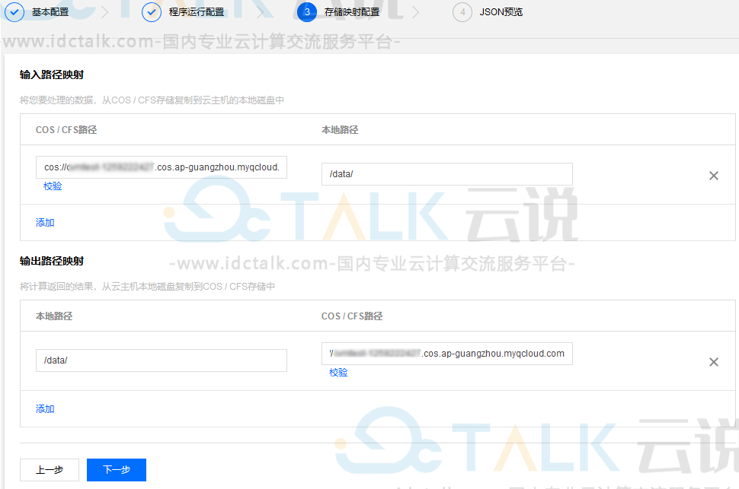The width and height of the screenshot is (739, 489).
Task: Open the JSON预览 step
Action: (x=501, y=11)
